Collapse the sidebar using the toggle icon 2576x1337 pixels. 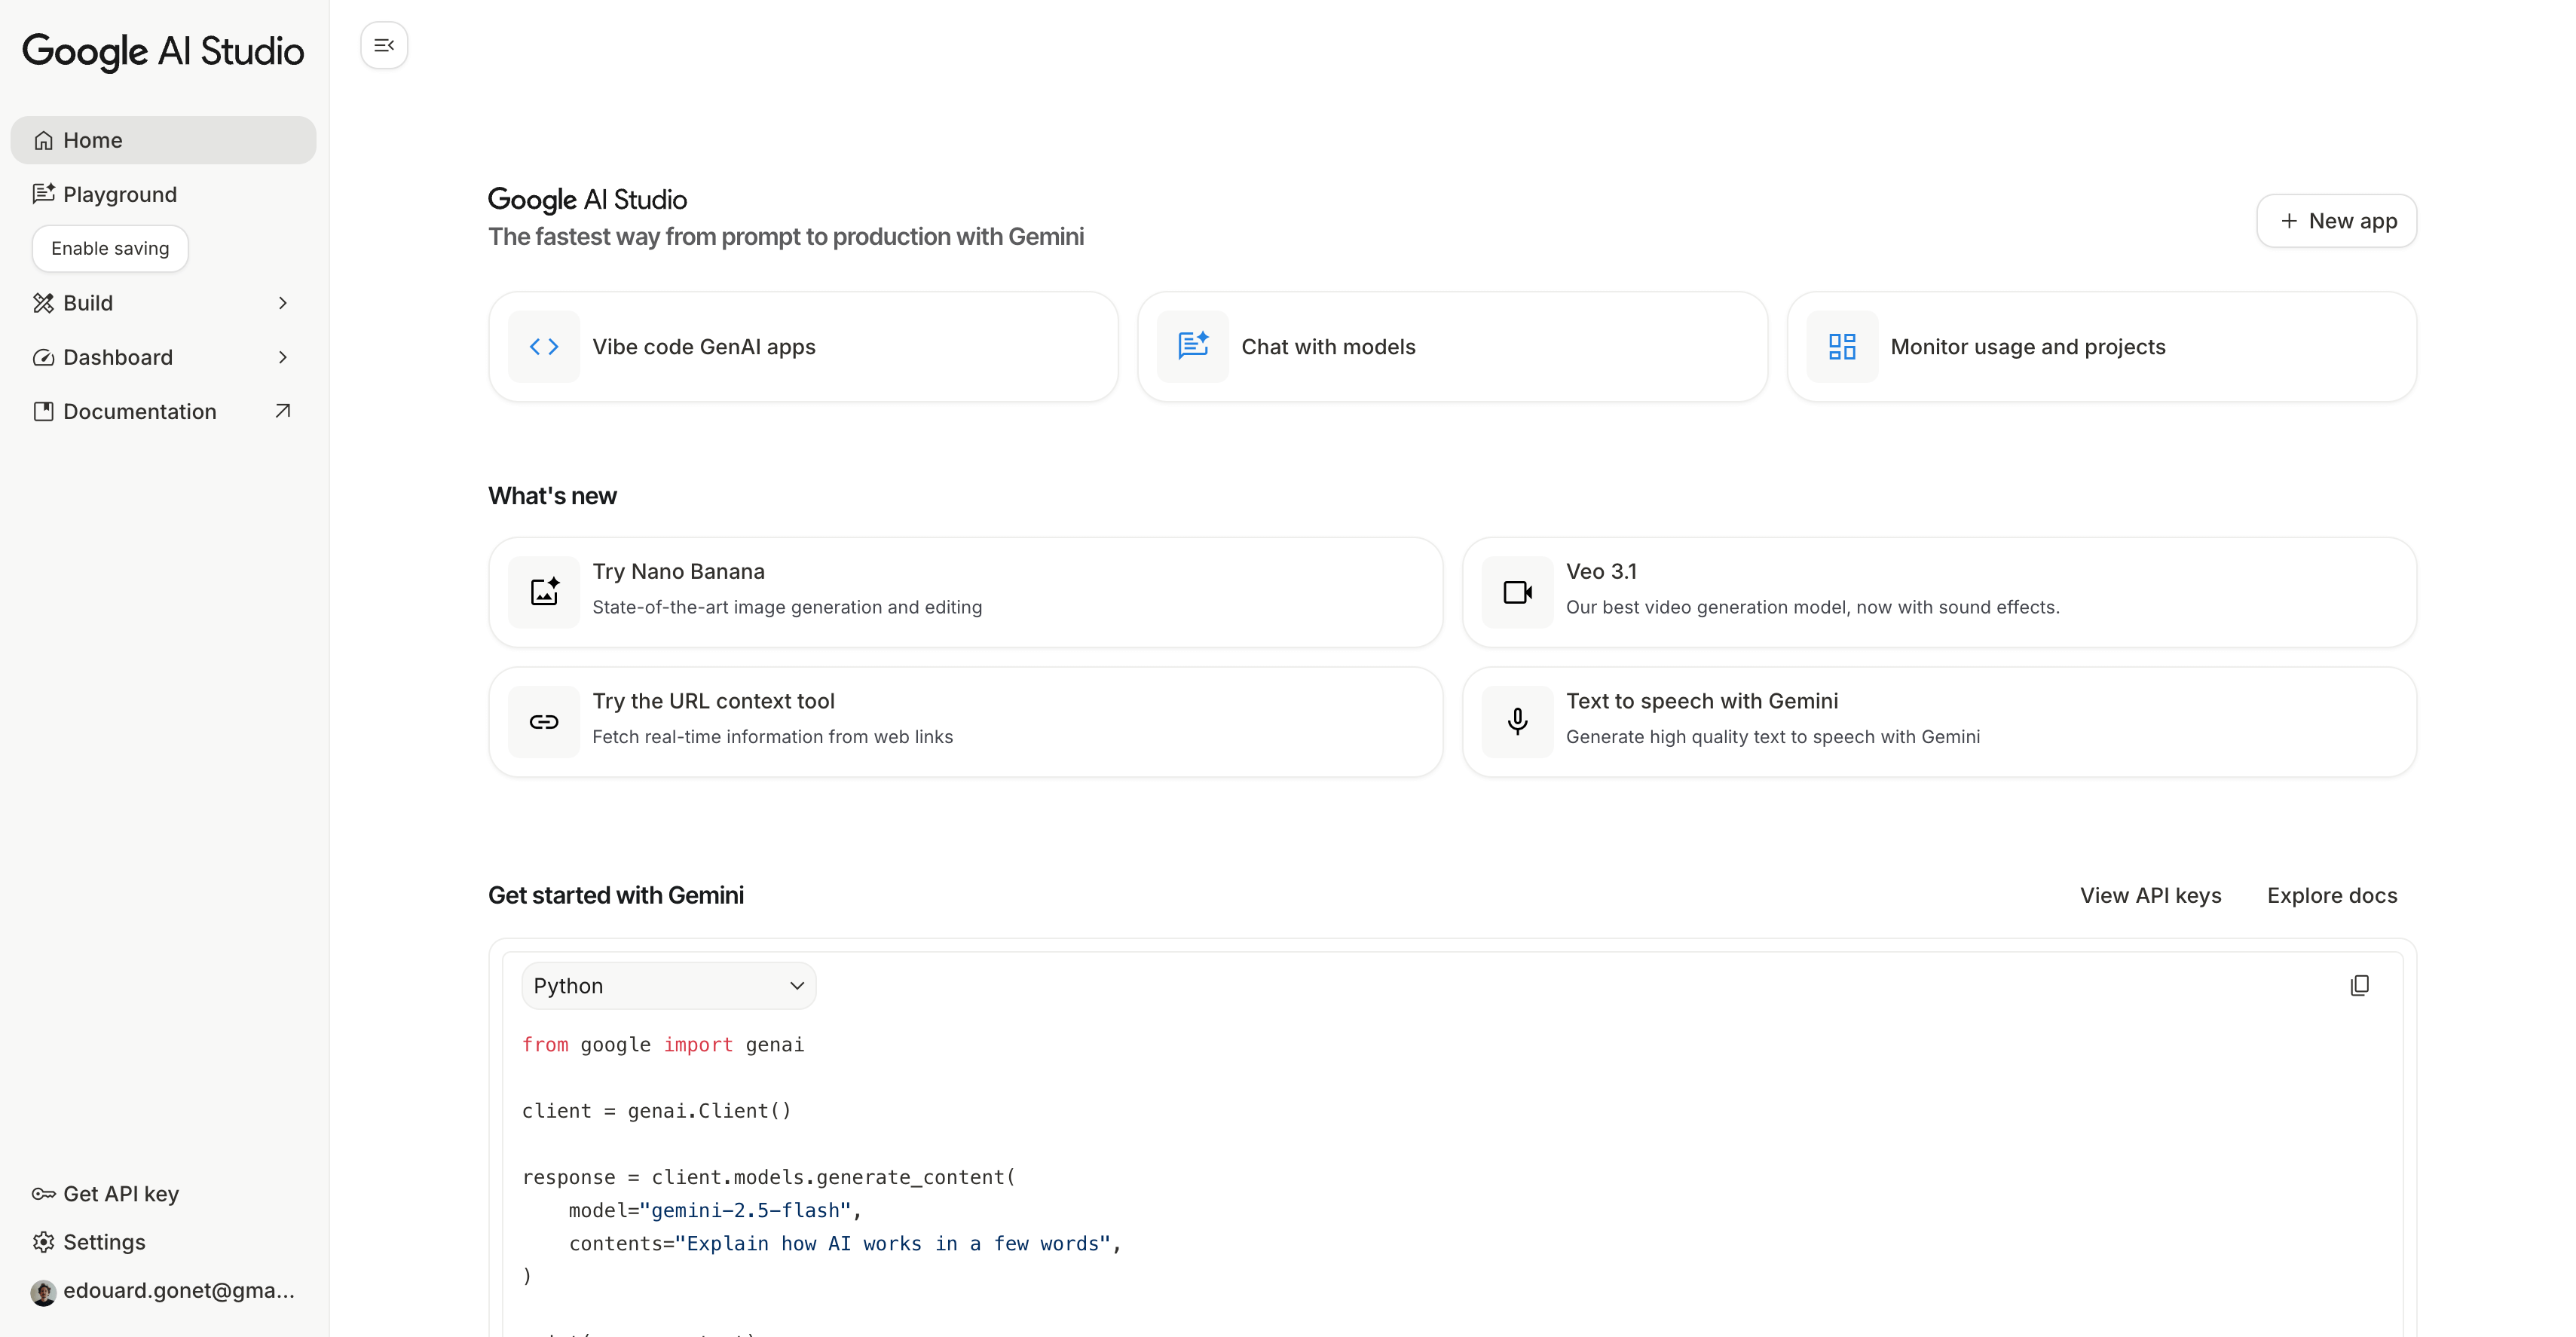click(384, 45)
